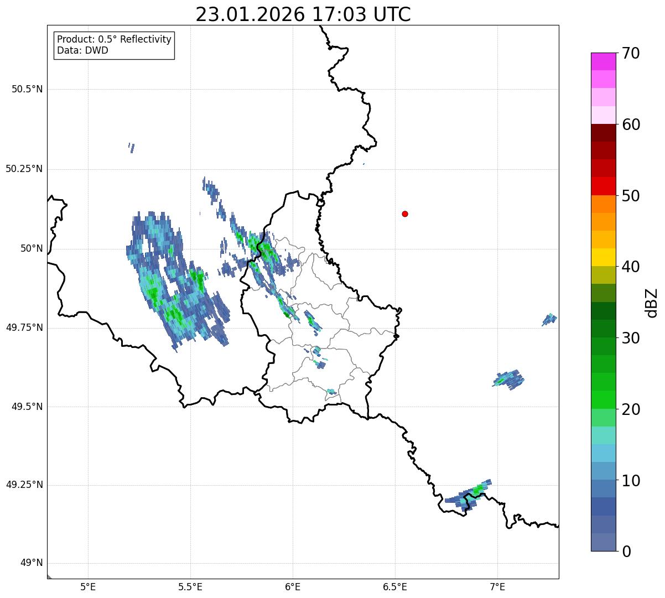Click the '50°N' latitude label
665x598 pixels.
[x=32, y=248]
